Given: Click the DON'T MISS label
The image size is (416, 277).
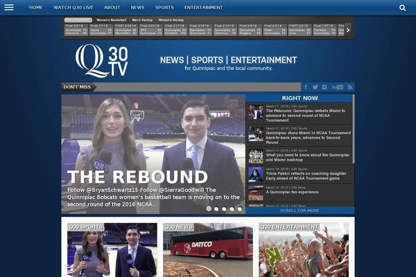Looking at the screenshot, I should point(77,87).
